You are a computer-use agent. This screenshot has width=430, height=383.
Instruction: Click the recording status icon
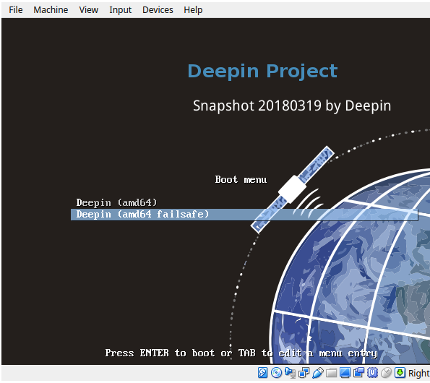point(358,373)
